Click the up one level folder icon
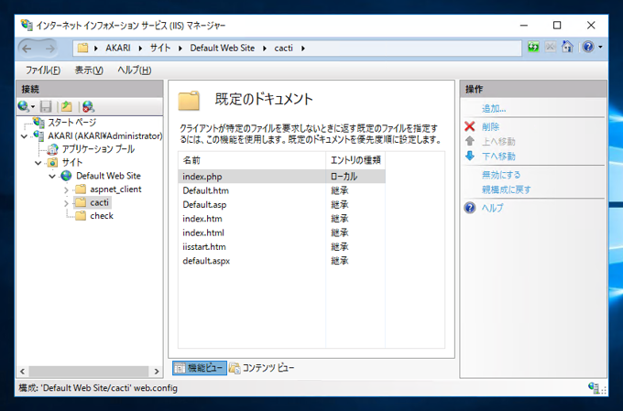Screen dimensions: 623x411 (x=67, y=106)
